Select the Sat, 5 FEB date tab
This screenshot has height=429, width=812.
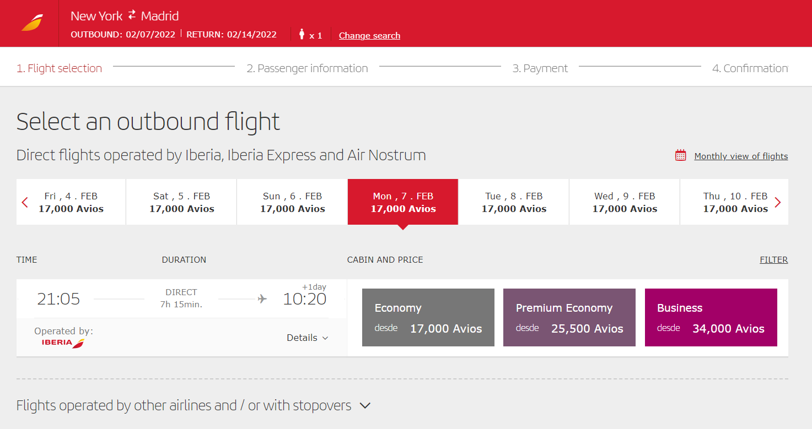tap(182, 202)
